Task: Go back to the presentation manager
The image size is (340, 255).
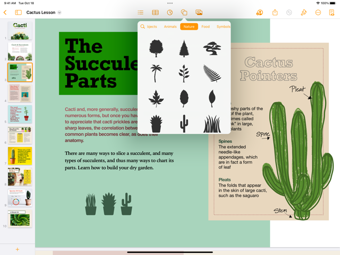Action: [x=5, y=13]
